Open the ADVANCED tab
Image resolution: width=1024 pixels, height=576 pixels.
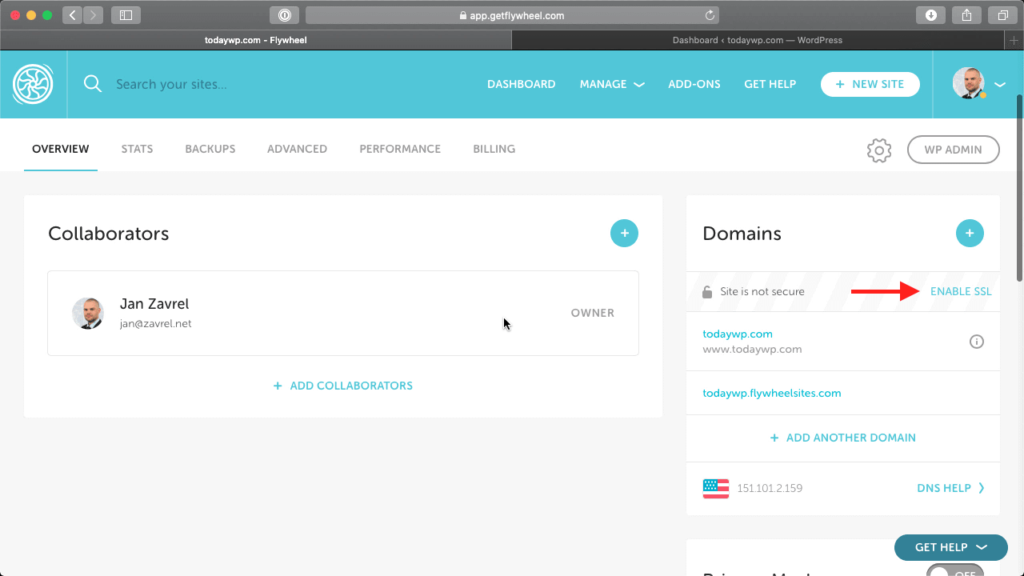point(297,149)
